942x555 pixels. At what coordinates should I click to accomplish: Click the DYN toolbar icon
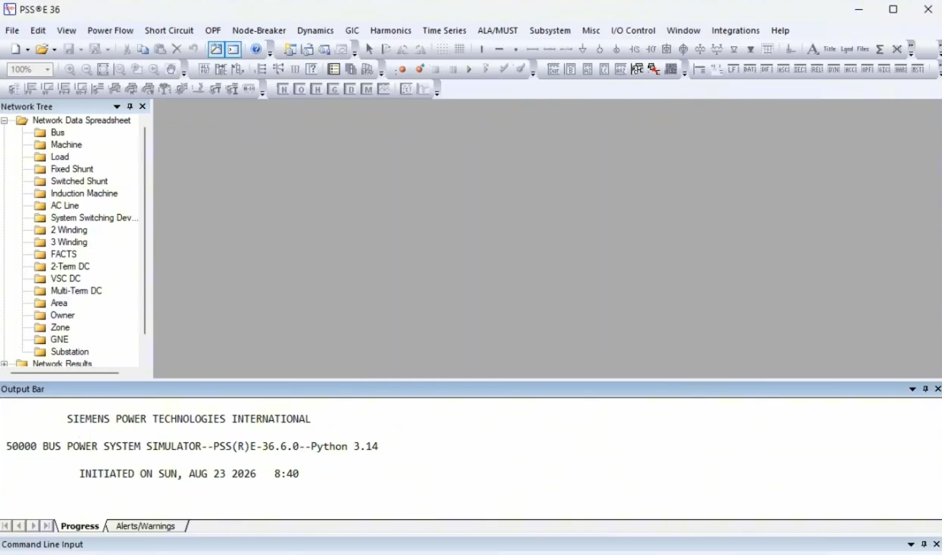click(x=834, y=69)
